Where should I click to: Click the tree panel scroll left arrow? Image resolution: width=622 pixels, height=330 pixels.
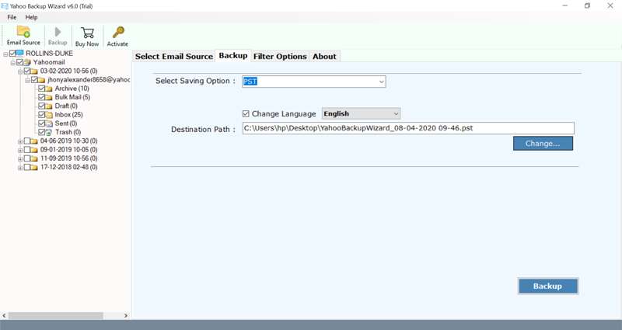(5, 316)
